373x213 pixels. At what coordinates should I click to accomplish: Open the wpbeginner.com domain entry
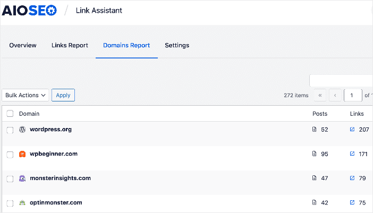(x=54, y=154)
